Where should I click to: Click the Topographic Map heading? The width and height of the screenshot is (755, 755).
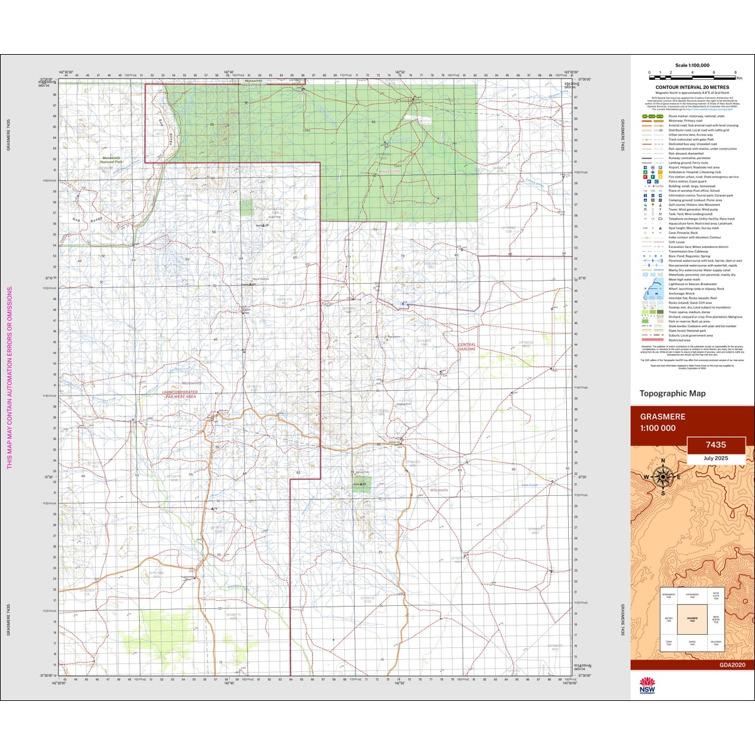(673, 393)
